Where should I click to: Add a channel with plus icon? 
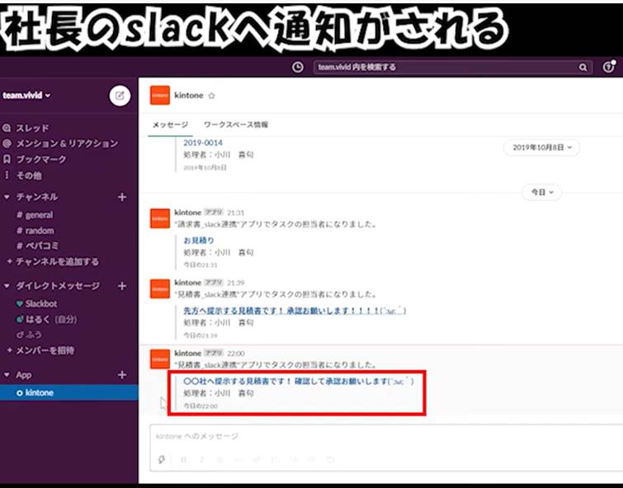tap(122, 197)
